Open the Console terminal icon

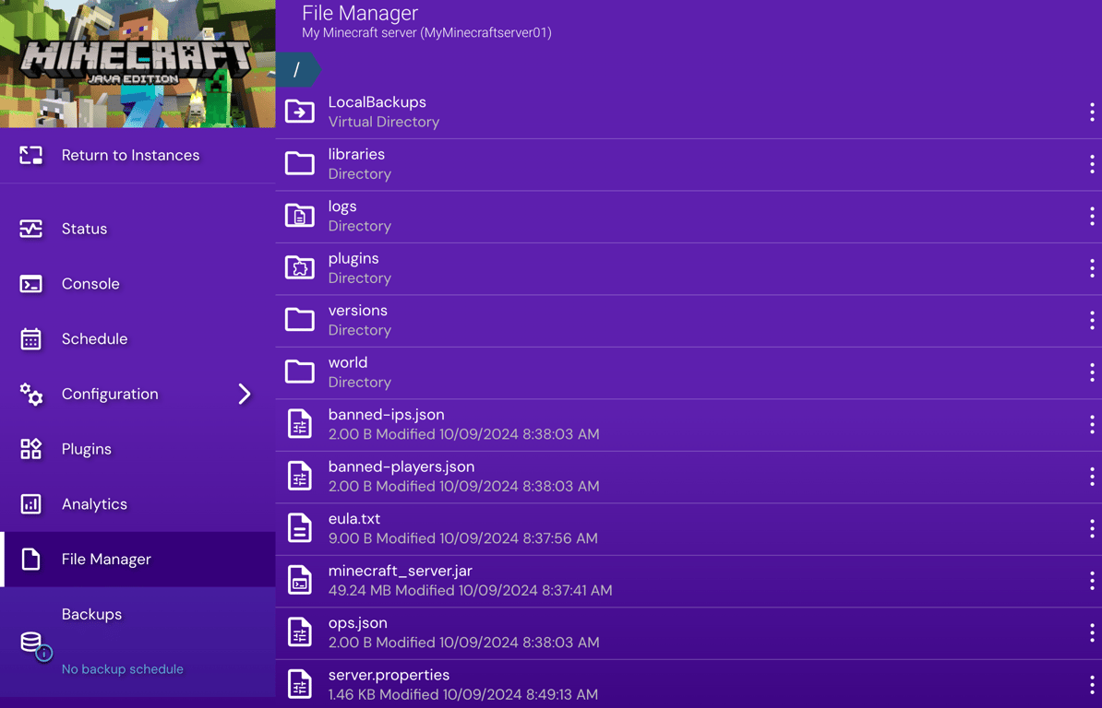click(x=30, y=283)
